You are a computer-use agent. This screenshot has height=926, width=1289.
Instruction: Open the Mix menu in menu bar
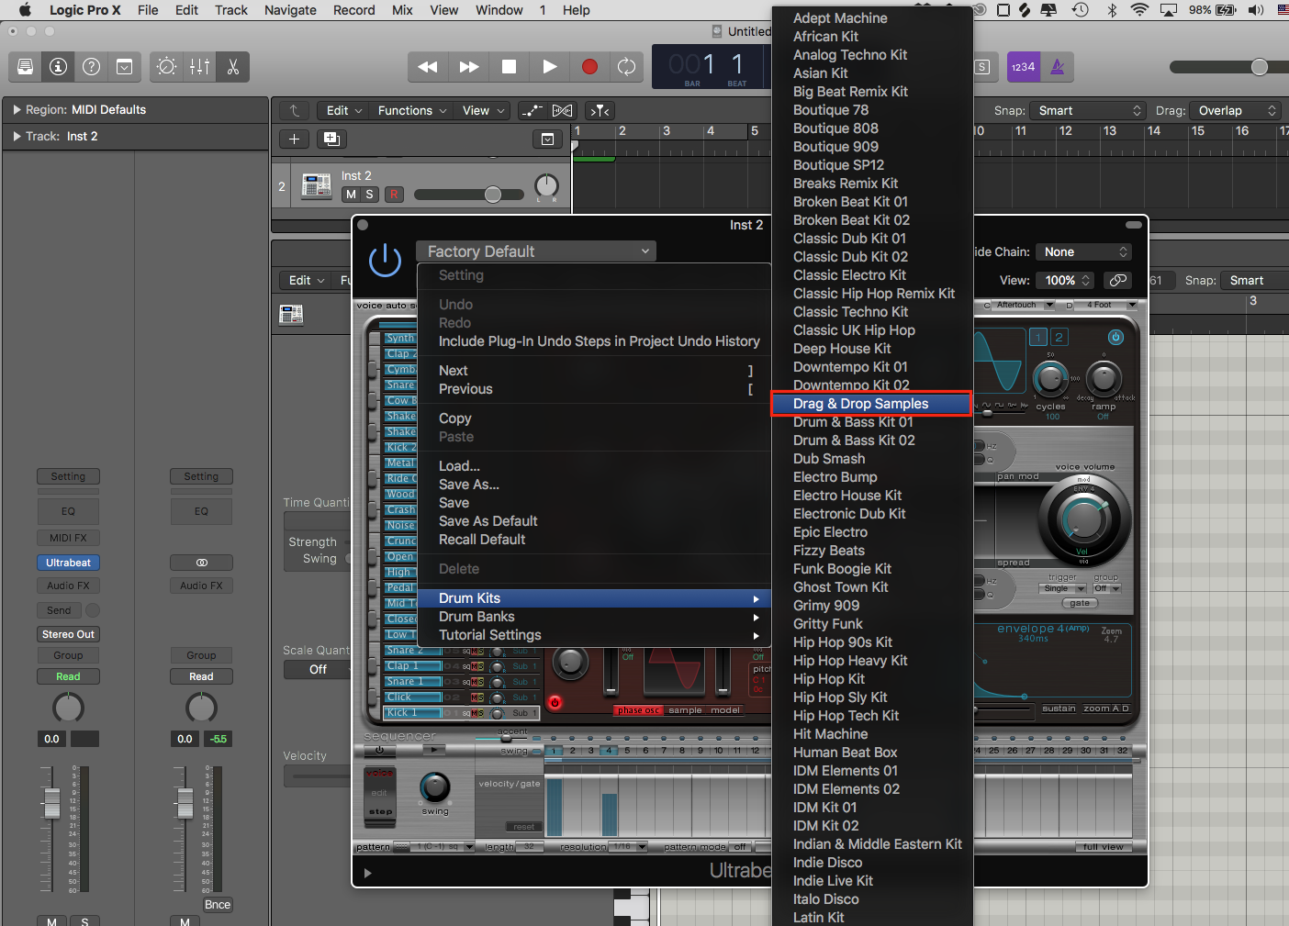pyautogui.click(x=402, y=10)
